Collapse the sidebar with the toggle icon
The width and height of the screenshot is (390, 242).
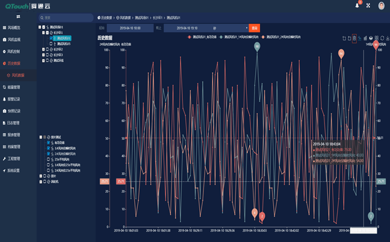[18, 17]
